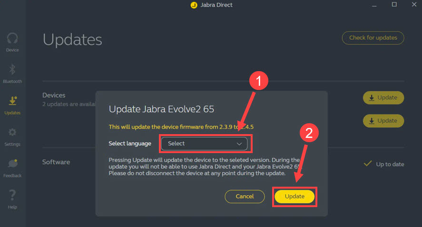This screenshot has height=227, width=422.
Task: Click the Jabra Direct logo in title bar
Action: pos(194,5)
